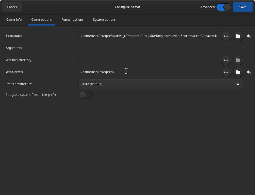Enable Integrate system files in the prefix

pos(86,95)
